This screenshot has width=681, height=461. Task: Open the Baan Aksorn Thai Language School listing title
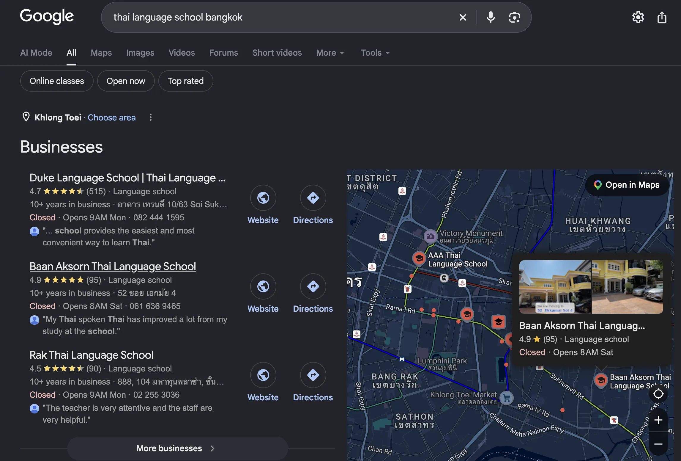[x=113, y=266]
